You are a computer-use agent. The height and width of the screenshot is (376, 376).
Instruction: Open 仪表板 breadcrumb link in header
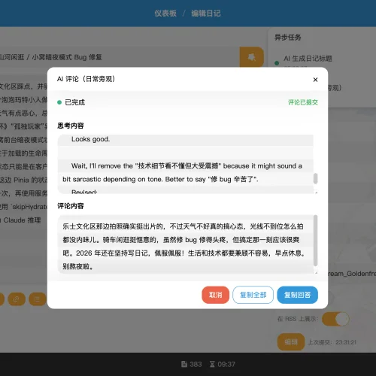coord(165,14)
